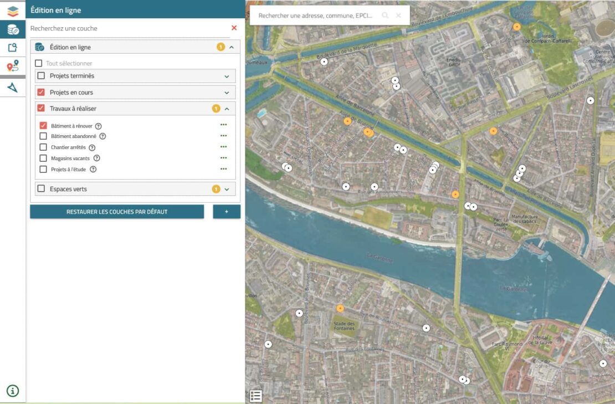Open options menu for Bâtiment à rénover
The image size is (615, 404).
[x=223, y=125]
